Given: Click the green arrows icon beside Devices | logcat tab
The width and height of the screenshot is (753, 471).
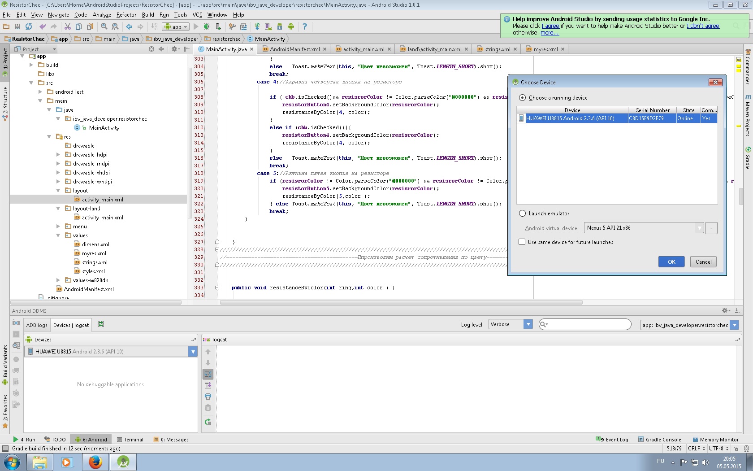Looking at the screenshot, I should tap(101, 324).
